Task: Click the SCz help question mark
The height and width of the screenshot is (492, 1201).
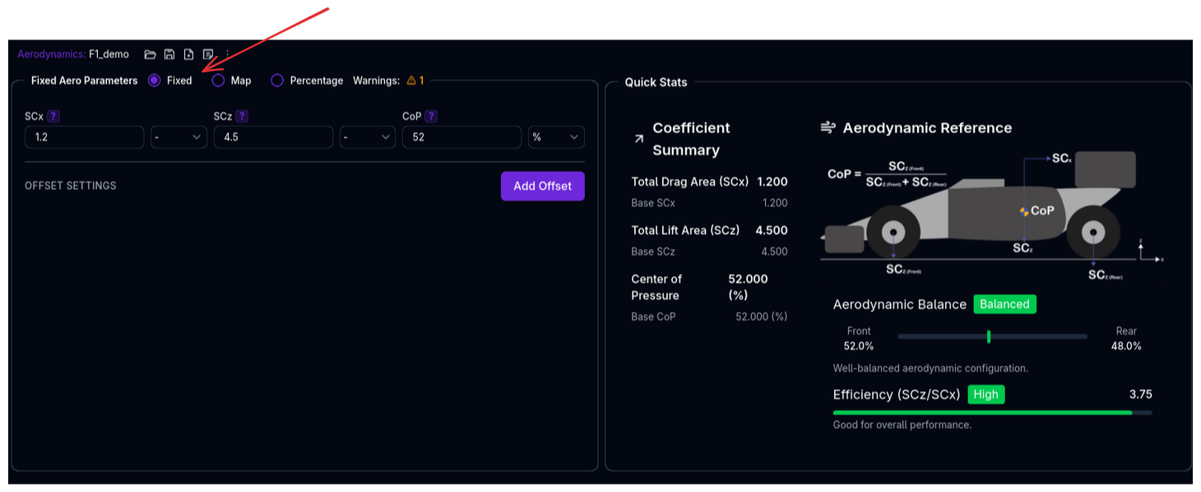Action: pyautogui.click(x=242, y=117)
